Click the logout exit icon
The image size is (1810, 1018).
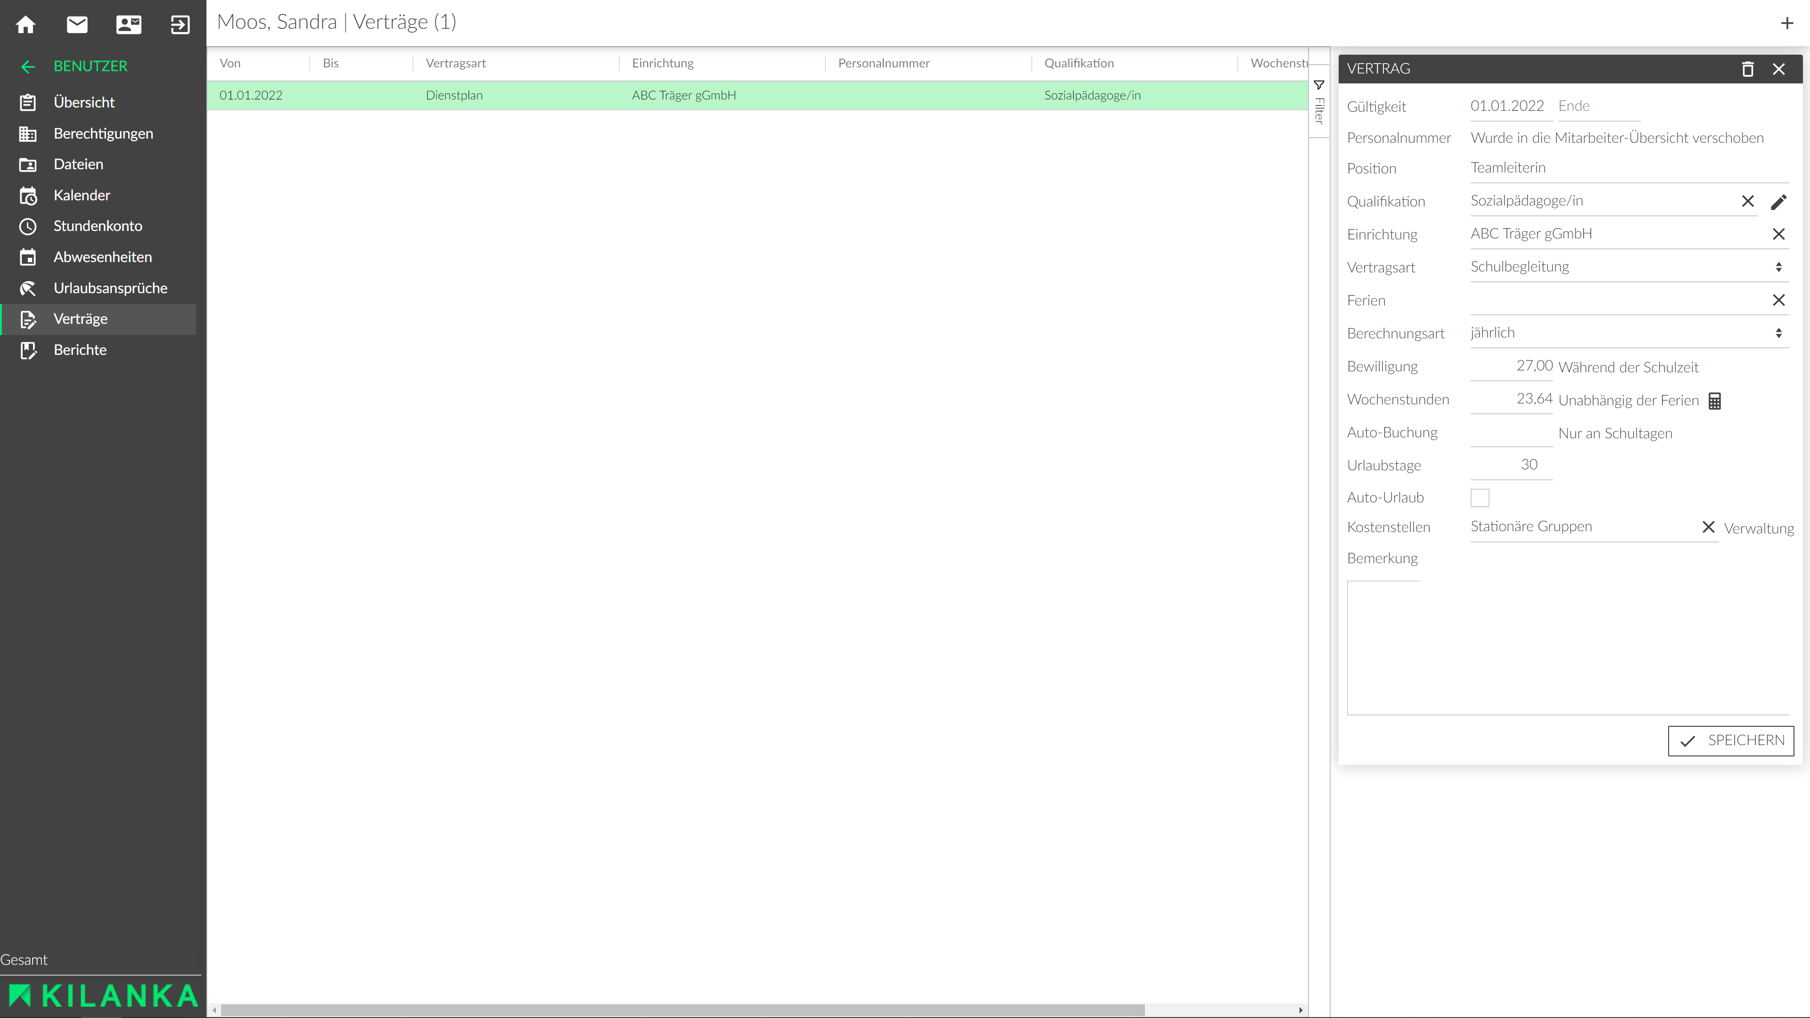[180, 25]
